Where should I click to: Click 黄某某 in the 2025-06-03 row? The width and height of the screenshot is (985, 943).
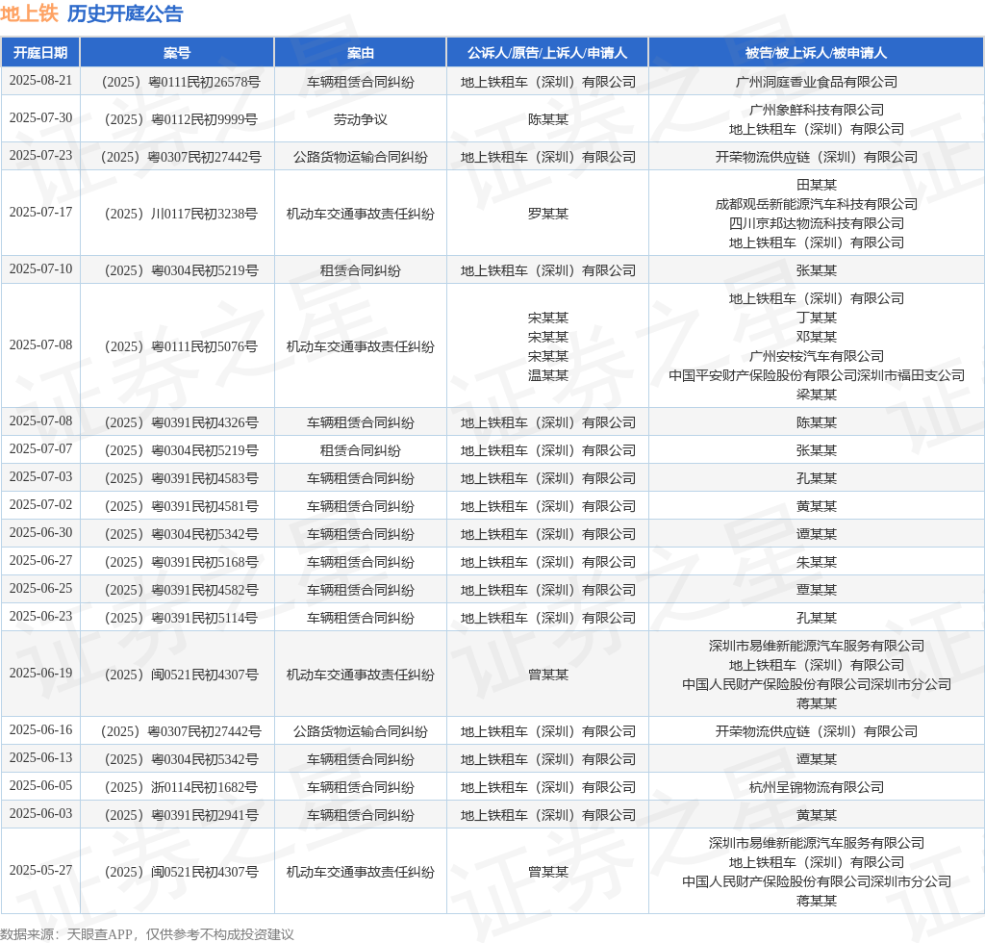[817, 815]
